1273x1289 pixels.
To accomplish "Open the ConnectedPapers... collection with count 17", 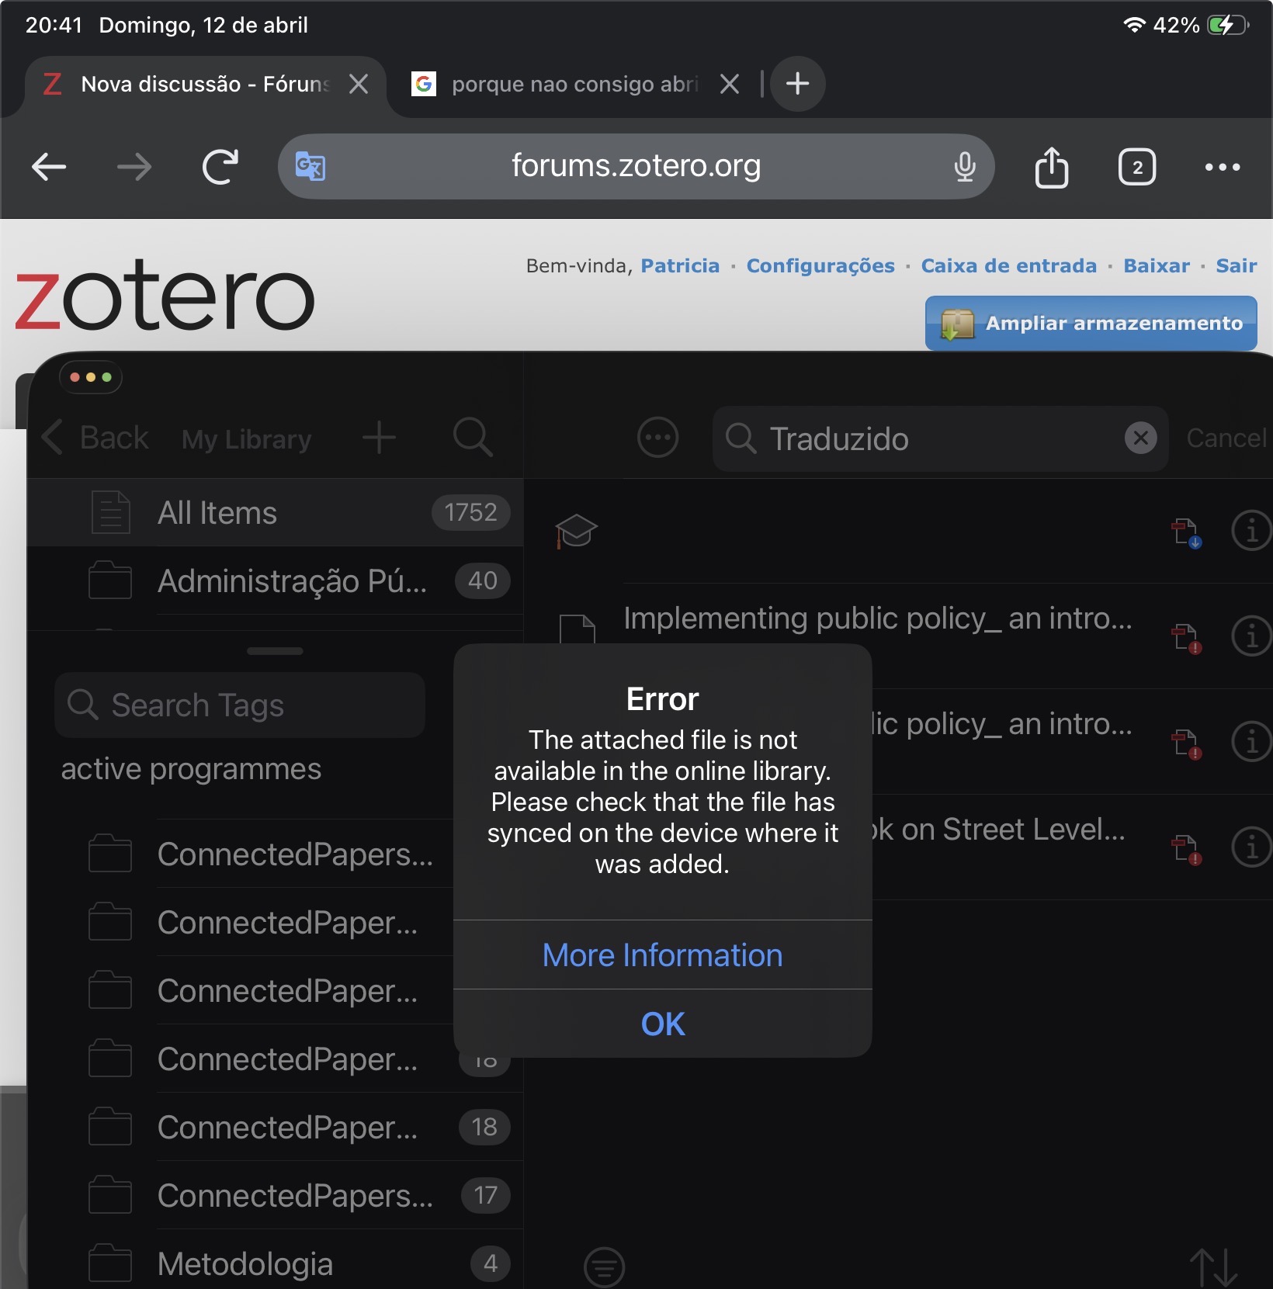I will coord(276,1195).
